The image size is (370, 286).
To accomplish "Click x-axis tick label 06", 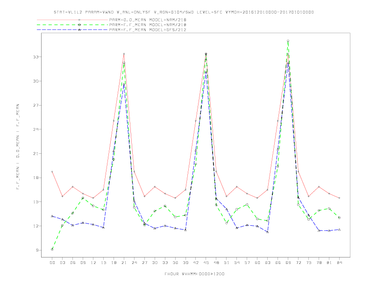I will pyautogui.click(x=73, y=263).
